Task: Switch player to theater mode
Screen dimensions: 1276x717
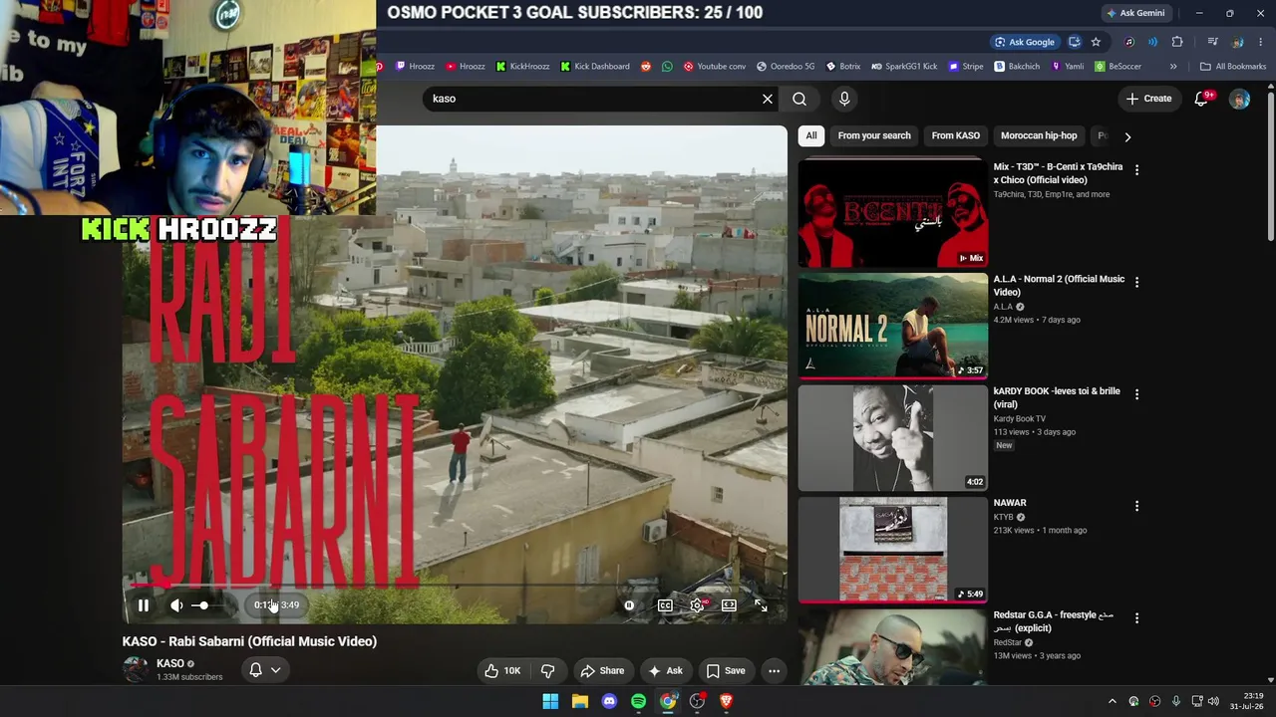Action: (729, 605)
